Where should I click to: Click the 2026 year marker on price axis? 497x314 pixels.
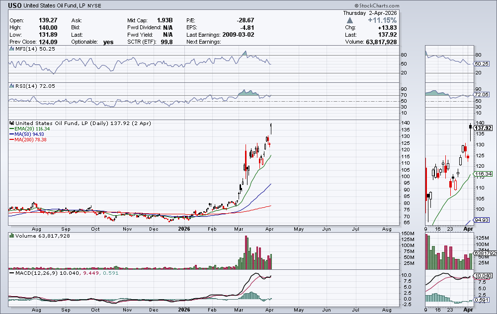point(184,229)
